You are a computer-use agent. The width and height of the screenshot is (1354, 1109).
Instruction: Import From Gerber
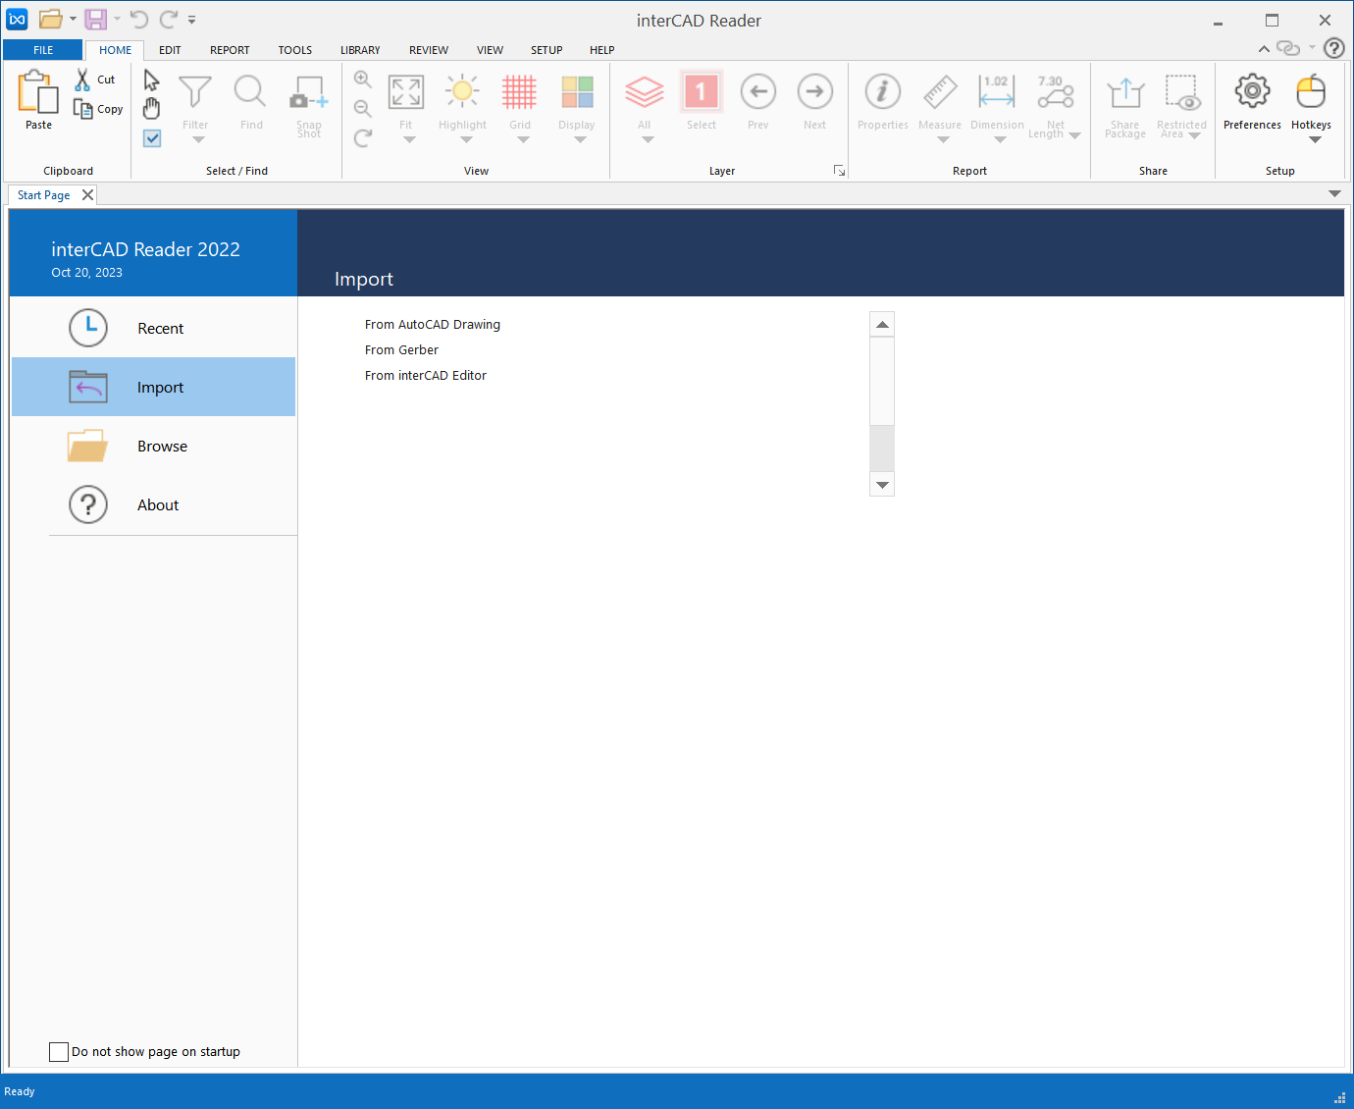401,349
